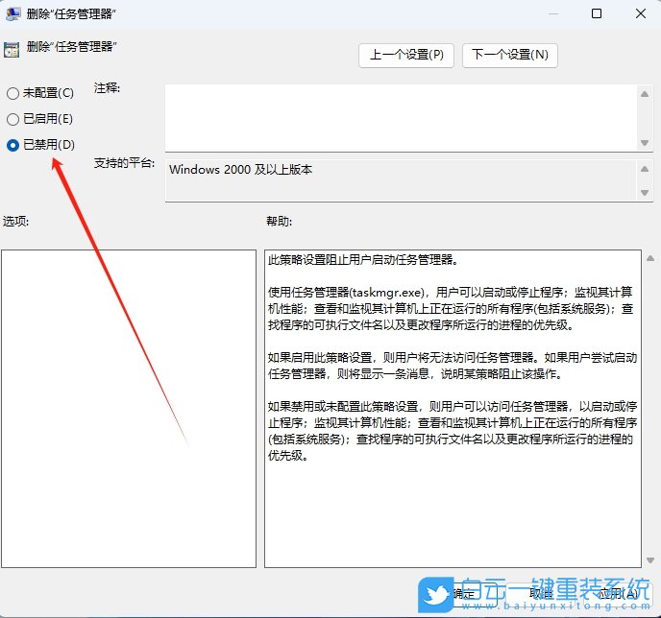Click the policy icon beside 删除"任务管理器" heading
This screenshot has height=618, width=661.
(12, 50)
